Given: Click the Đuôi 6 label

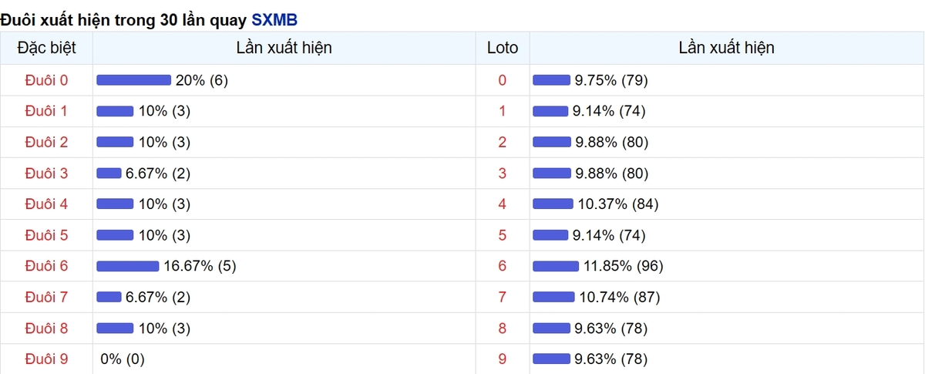Looking at the screenshot, I should [x=46, y=266].
